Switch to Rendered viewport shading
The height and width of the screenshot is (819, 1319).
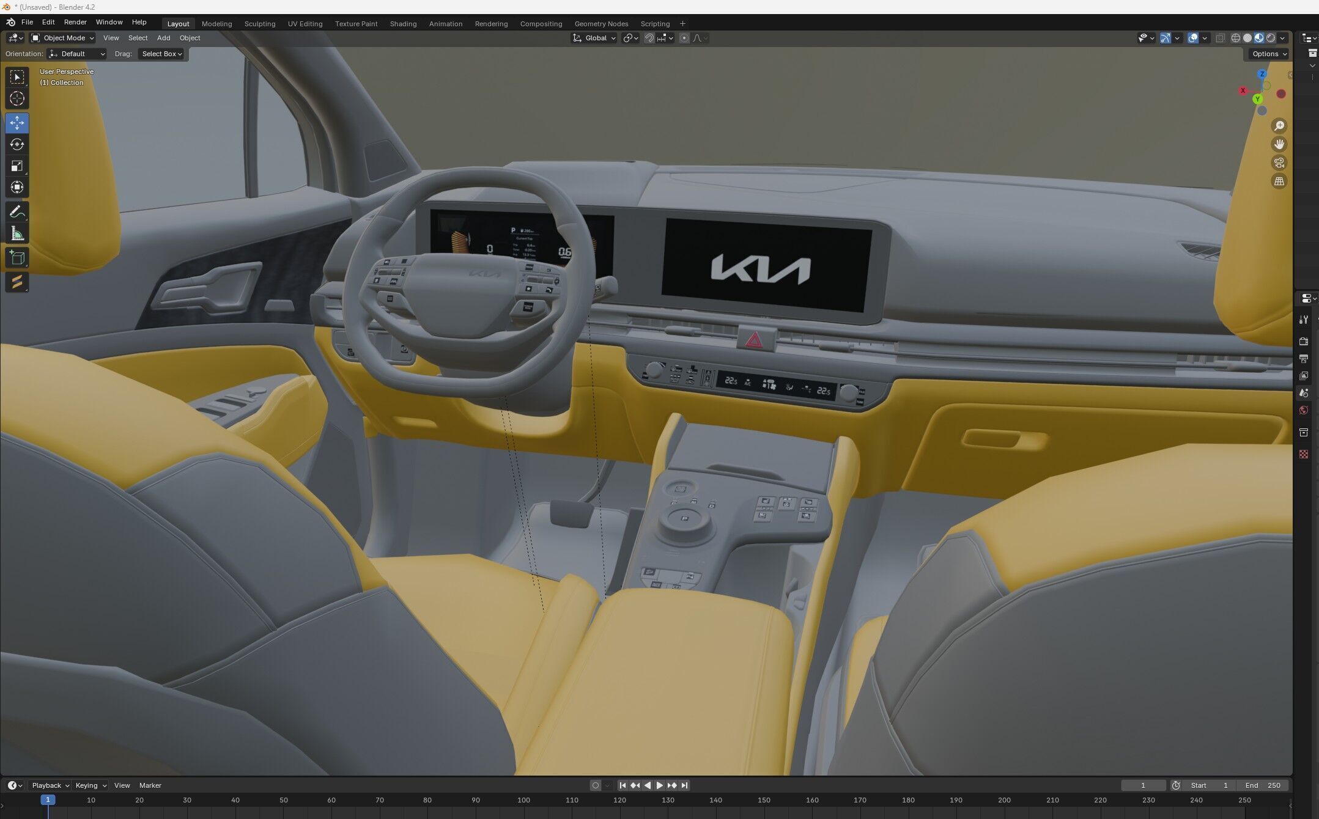[1271, 38]
